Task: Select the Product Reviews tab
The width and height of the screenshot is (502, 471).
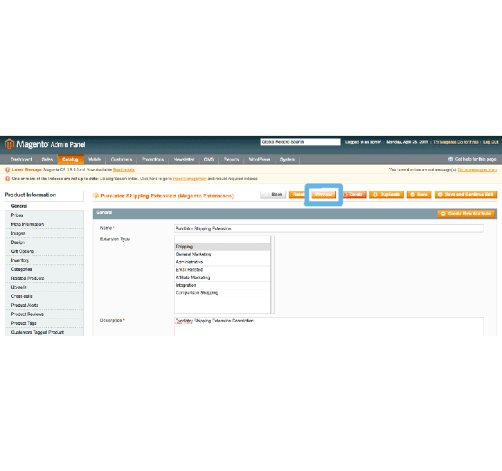Action: 44,314
